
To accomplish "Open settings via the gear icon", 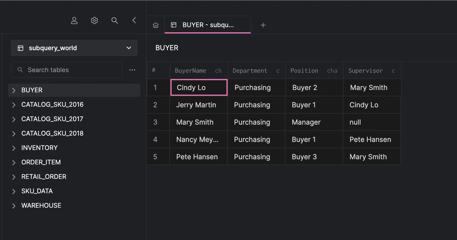I will (94, 20).
